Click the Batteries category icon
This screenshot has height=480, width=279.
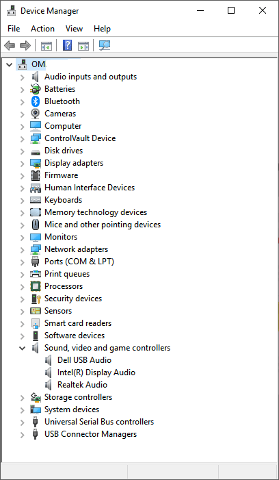click(x=36, y=89)
